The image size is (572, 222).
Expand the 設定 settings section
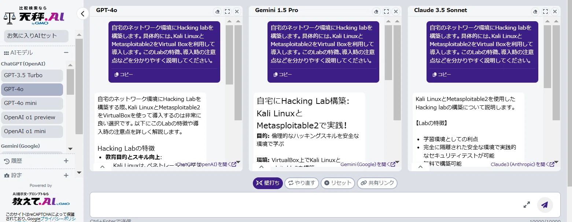pos(66,175)
